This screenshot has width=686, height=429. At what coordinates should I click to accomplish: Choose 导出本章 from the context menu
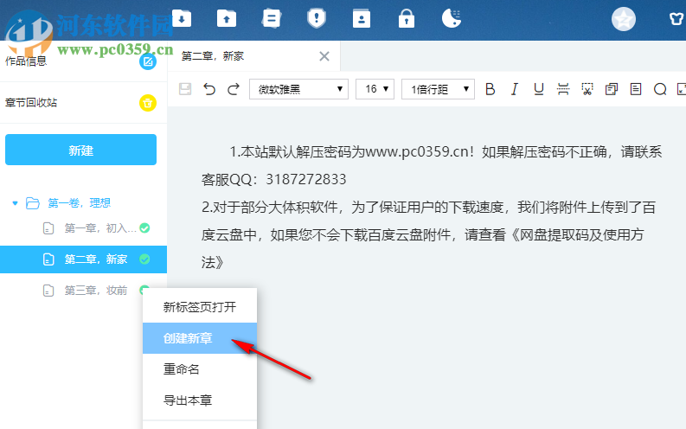tap(200, 400)
